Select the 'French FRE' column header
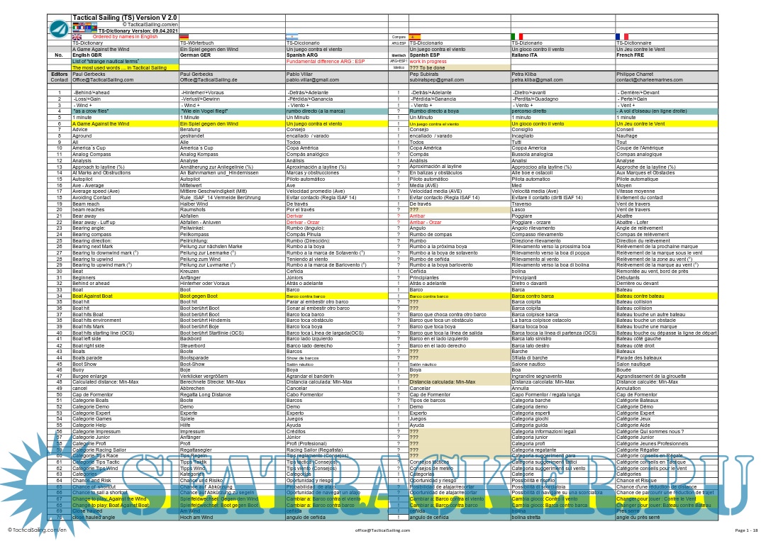This screenshot has height=541, width=766. tap(632, 55)
